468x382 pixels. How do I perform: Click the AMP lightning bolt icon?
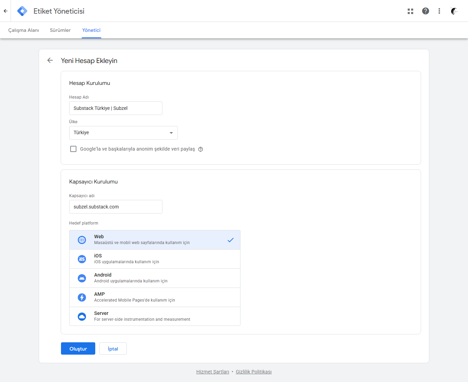(x=82, y=297)
